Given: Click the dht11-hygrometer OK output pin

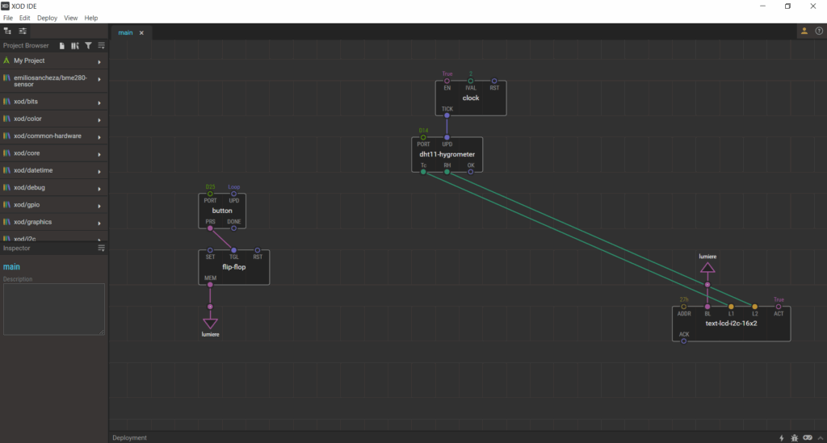Looking at the screenshot, I should click(x=471, y=172).
